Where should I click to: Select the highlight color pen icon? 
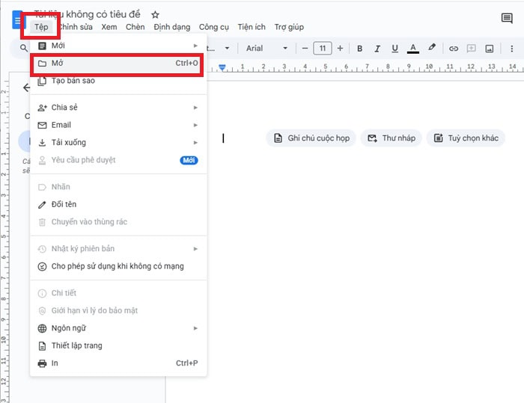(431, 49)
